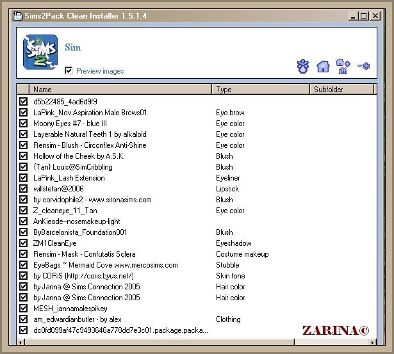Uncheck {Tan} Louis@SimCribbling checkbox
The image size is (394, 354).
[23, 166]
